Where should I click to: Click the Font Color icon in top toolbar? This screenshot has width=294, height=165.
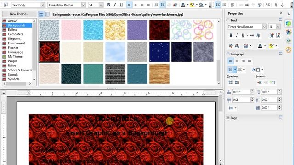pyautogui.click(x=183, y=5)
